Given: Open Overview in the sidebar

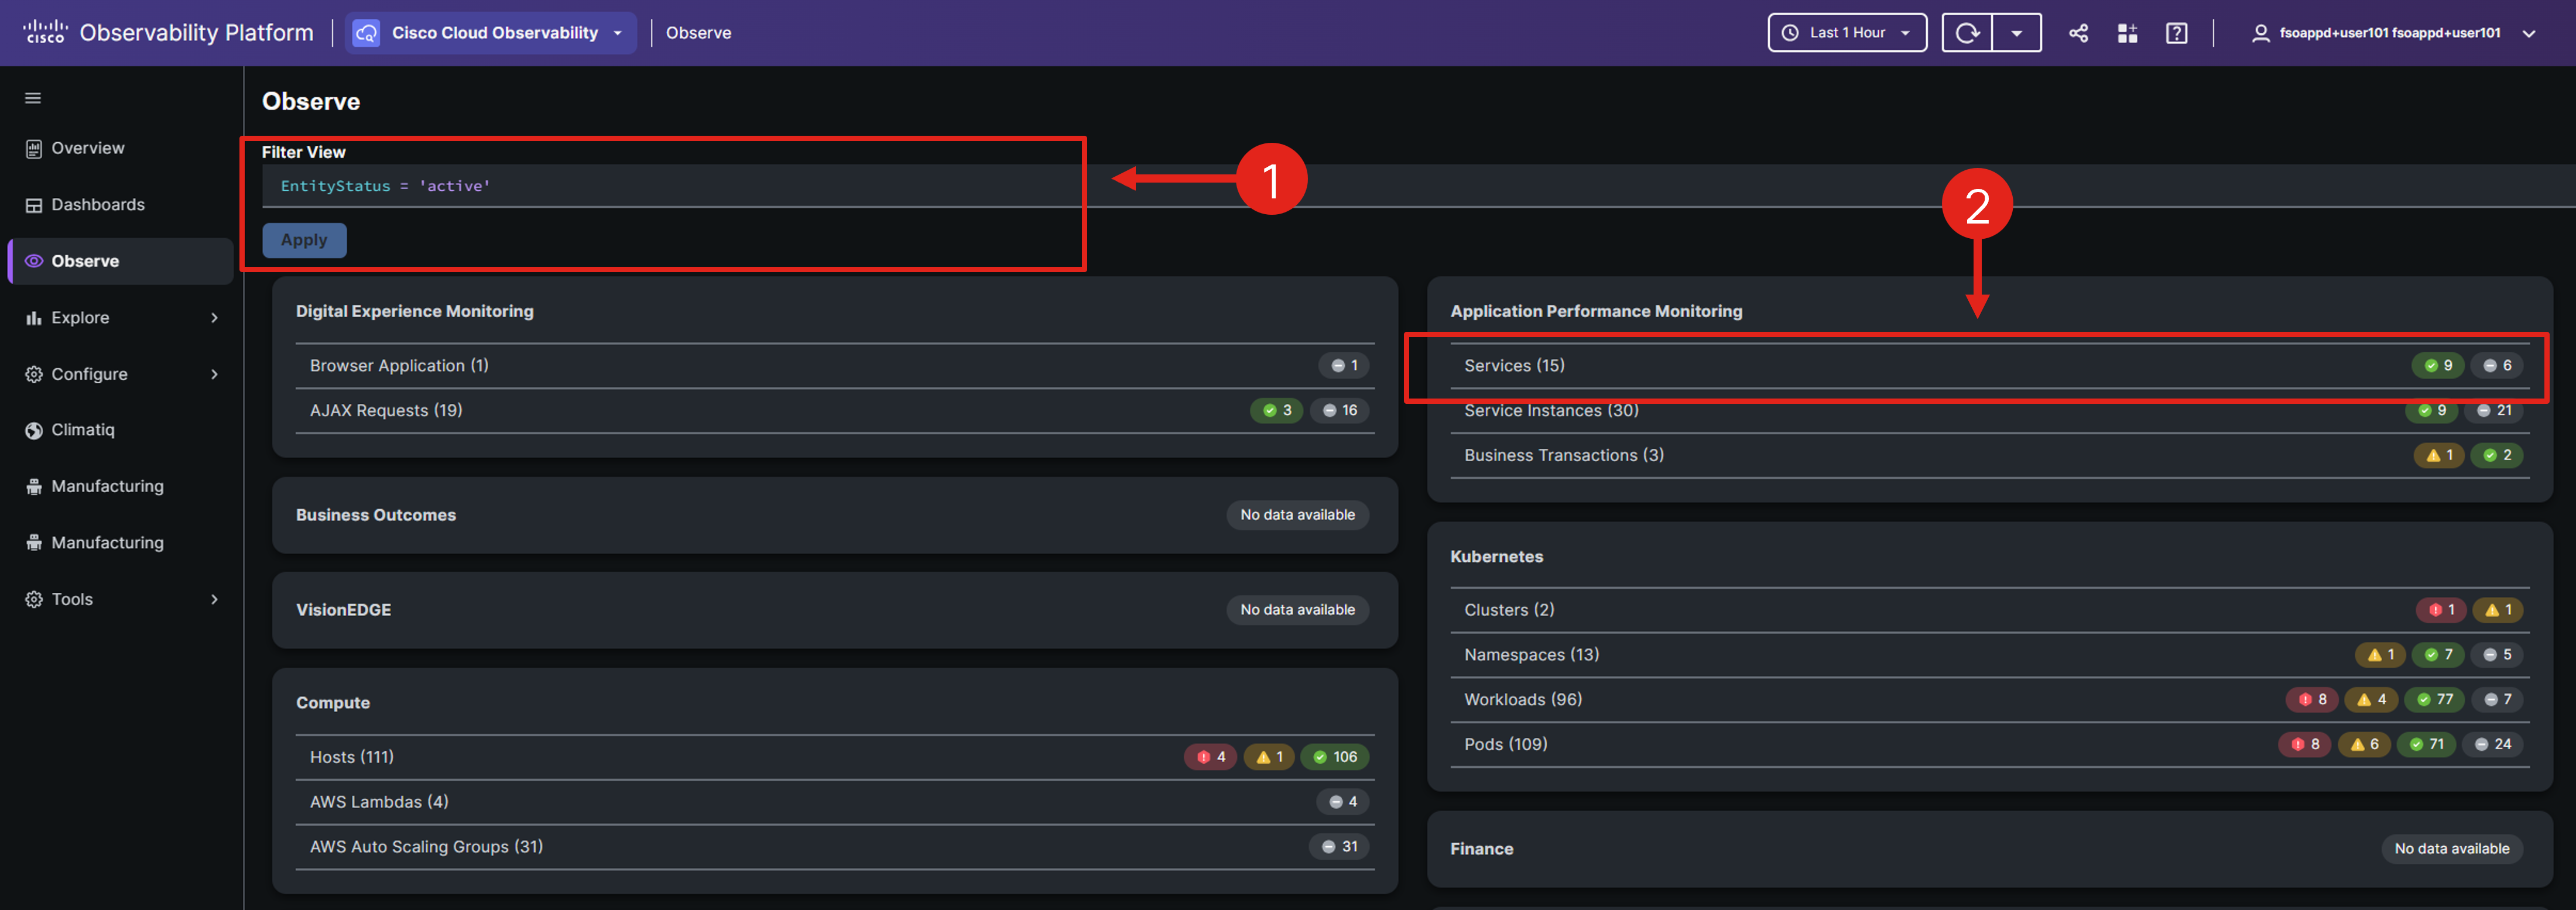Looking at the screenshot, I should (87, 148).
